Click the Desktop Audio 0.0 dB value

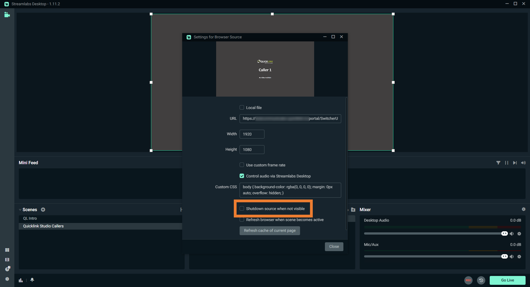pyautogui.click(x=516, y=220)
